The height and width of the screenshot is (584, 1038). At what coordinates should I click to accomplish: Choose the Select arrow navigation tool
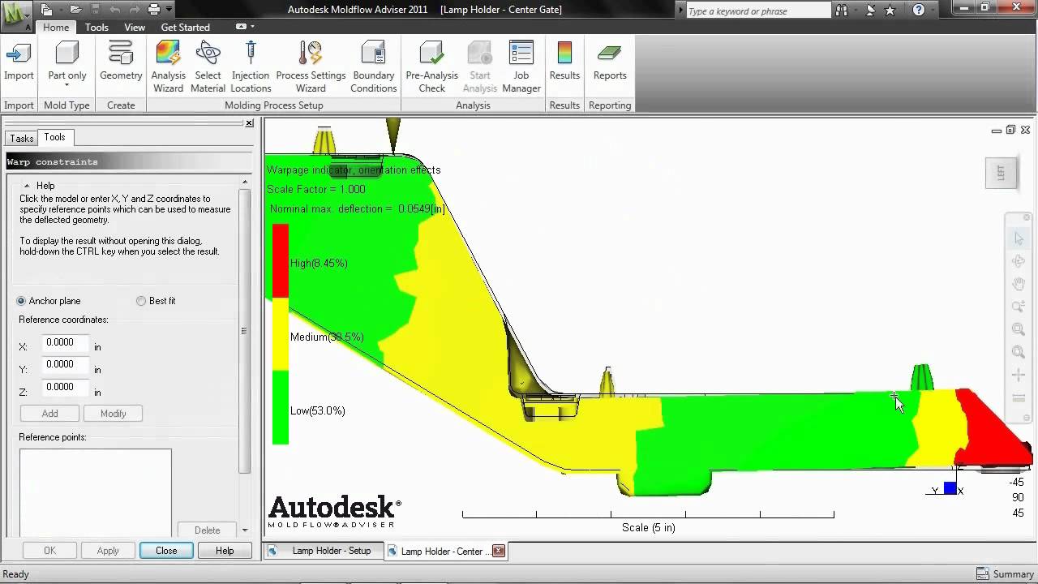pyautogui.click(x=1019, y=238)
